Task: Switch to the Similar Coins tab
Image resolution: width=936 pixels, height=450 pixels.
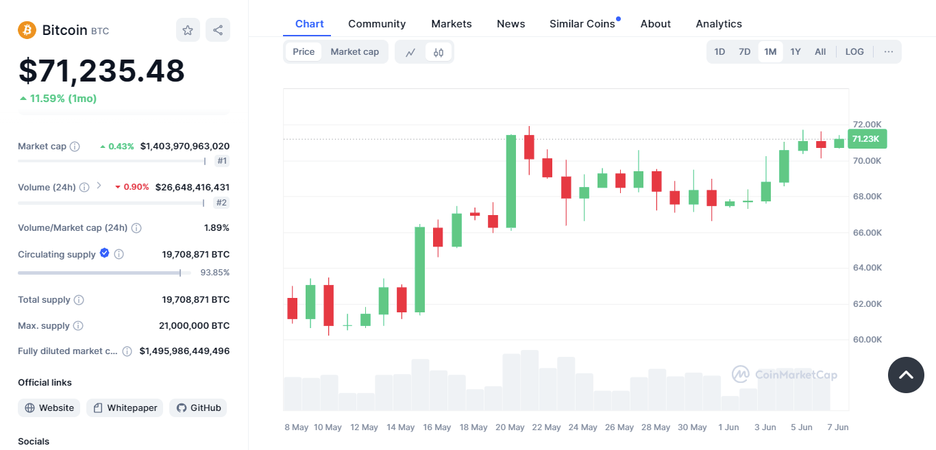Action: [x=582, y=23]
